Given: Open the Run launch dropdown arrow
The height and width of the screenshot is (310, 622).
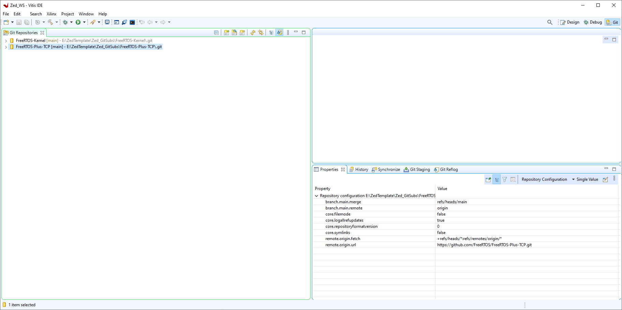Looking at the screenshot, I should click(x=84, y=22).
